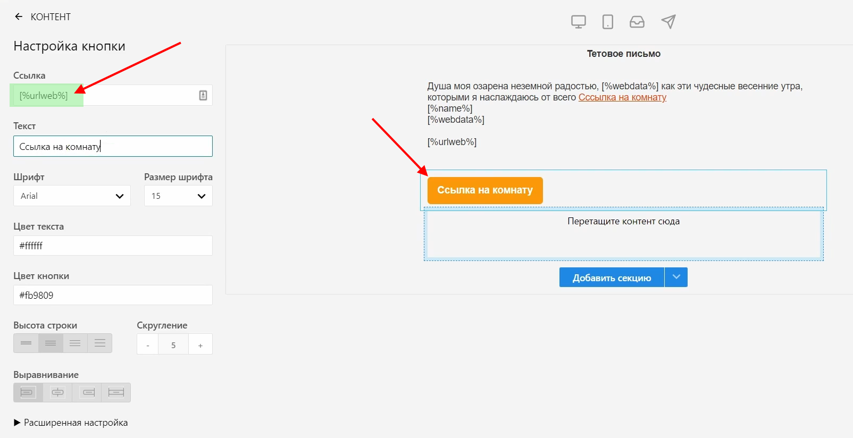Switch to mobile preview mode
This screenshot has width=853, height=438.
click(x=607, y=22)
